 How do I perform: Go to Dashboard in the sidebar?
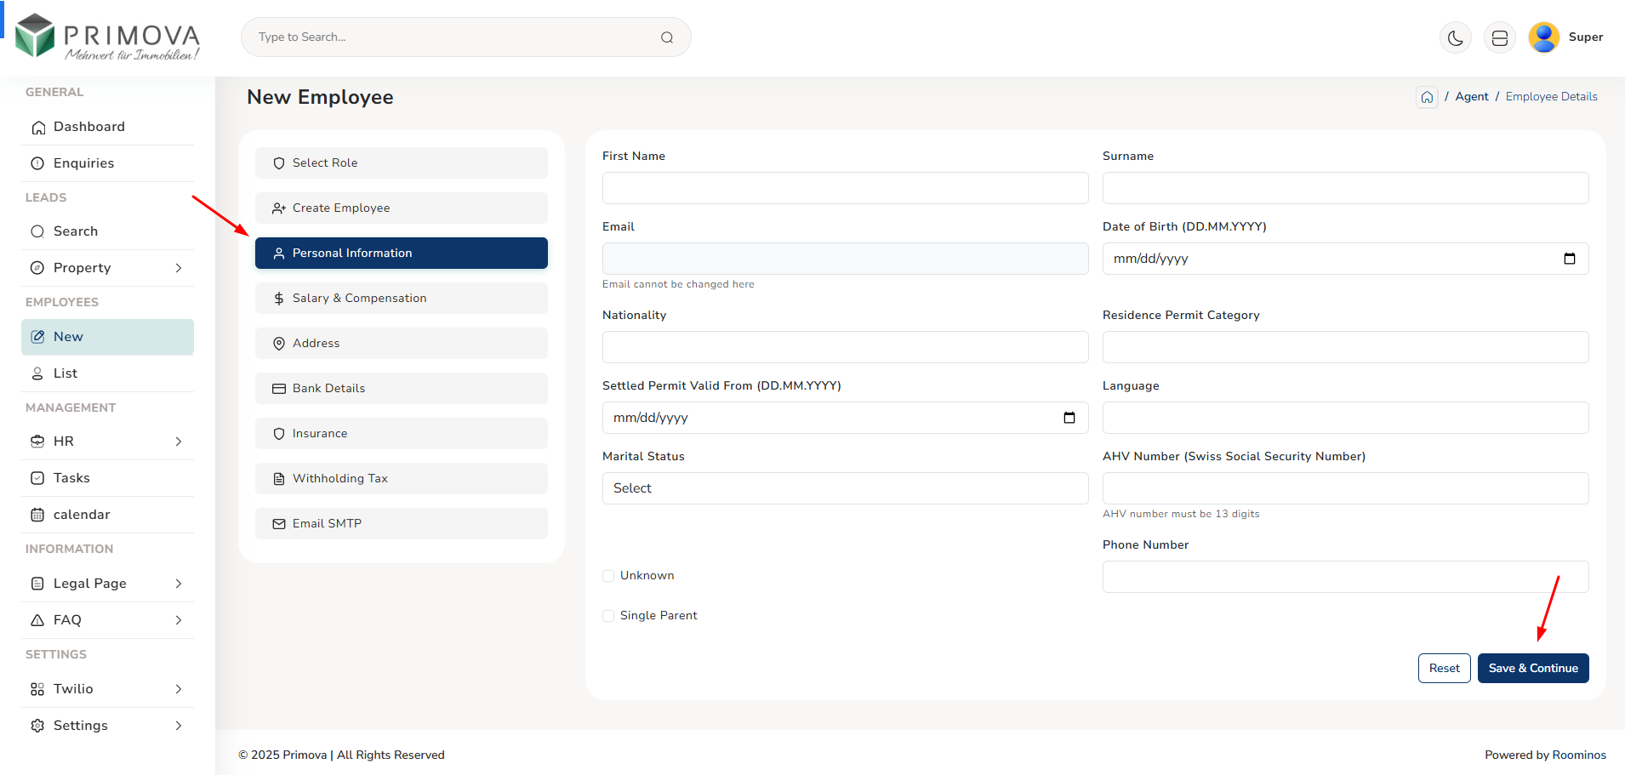(x=89, y=127)
